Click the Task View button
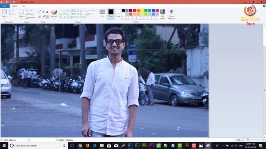The width and height of the screenshot is (266, 149). coord(72,145)
